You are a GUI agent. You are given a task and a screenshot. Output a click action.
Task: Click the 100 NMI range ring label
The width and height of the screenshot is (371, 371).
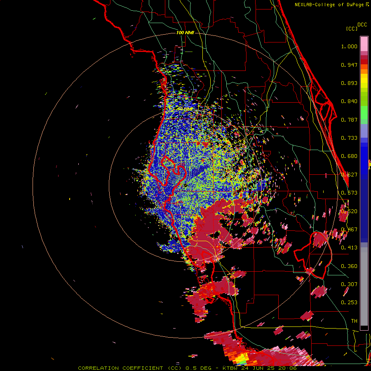click(x=185, y=33)
